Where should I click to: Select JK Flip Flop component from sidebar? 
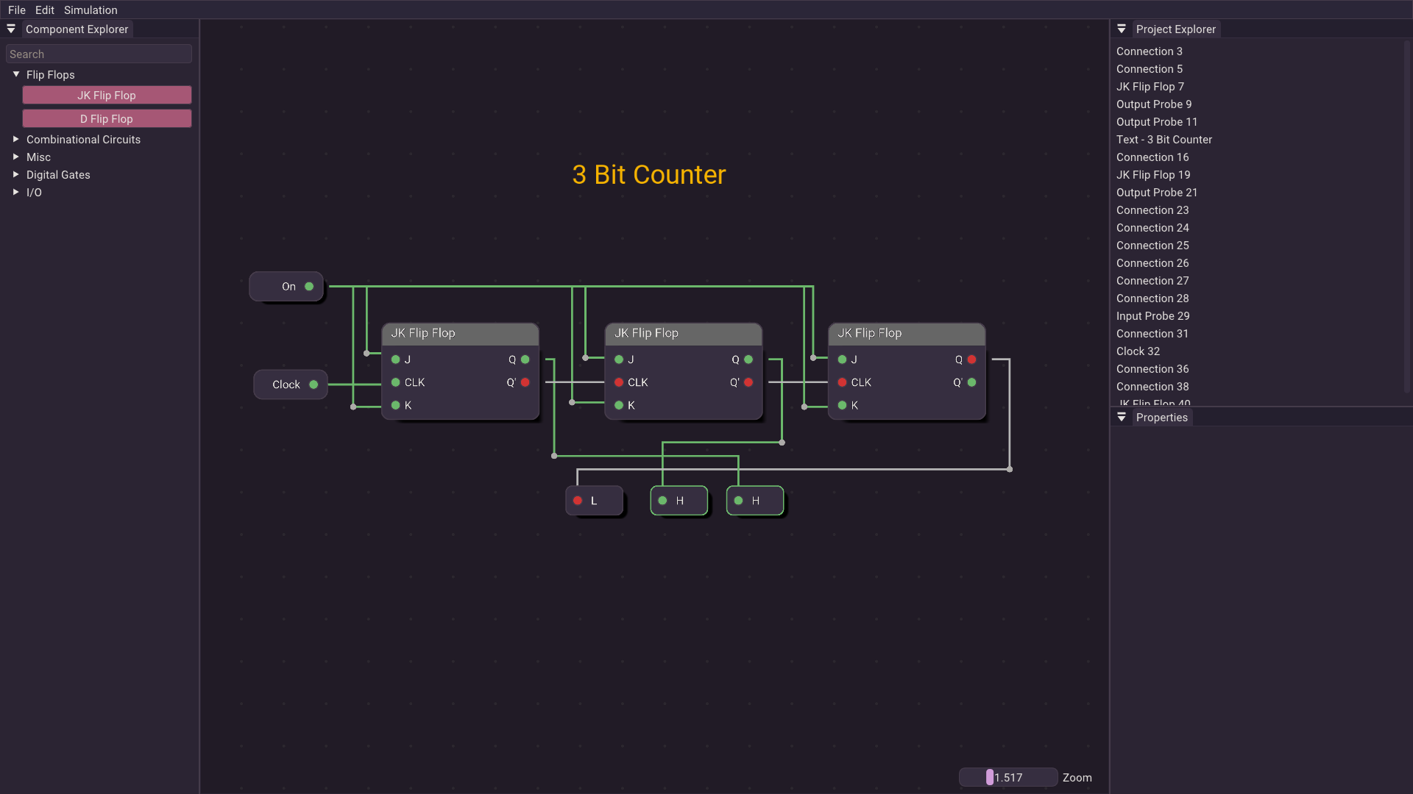click(x=107, y=95)
